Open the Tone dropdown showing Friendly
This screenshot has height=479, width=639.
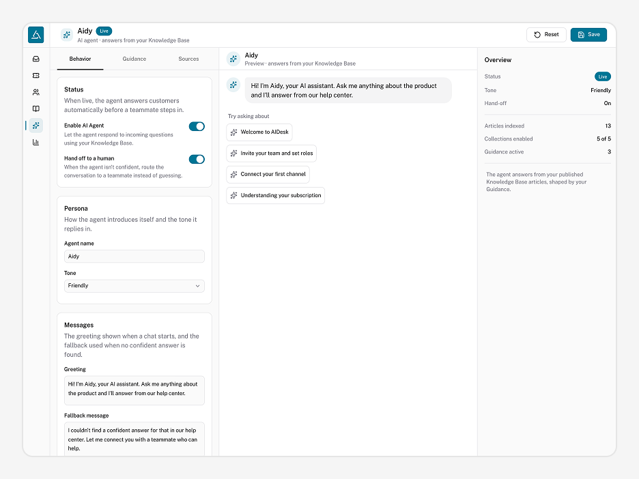tap(134, 286)
